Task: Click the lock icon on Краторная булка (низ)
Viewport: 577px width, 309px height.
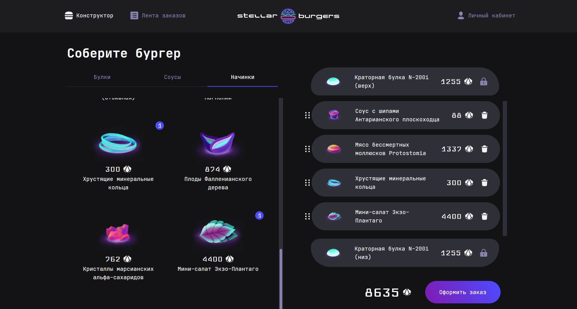Action: [484, 253]
